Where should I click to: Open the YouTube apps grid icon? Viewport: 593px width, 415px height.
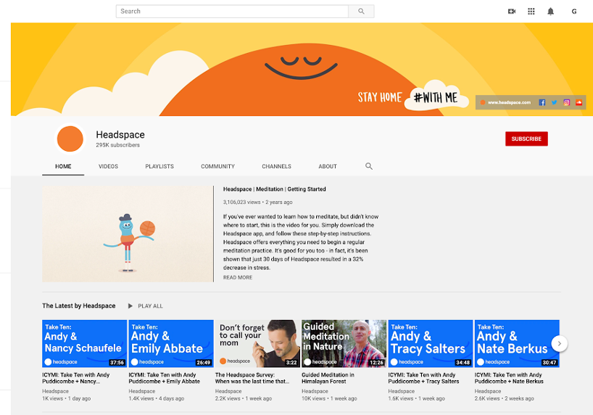pos(531,12)
